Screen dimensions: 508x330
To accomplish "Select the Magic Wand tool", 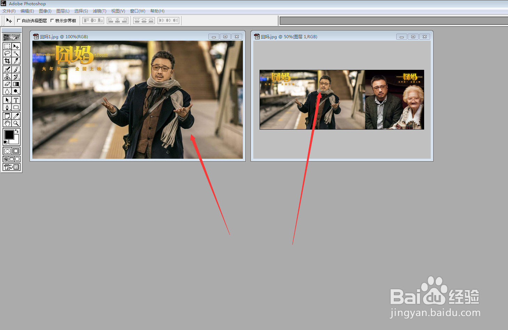I will pyautogui.click(x=16, y=53).
